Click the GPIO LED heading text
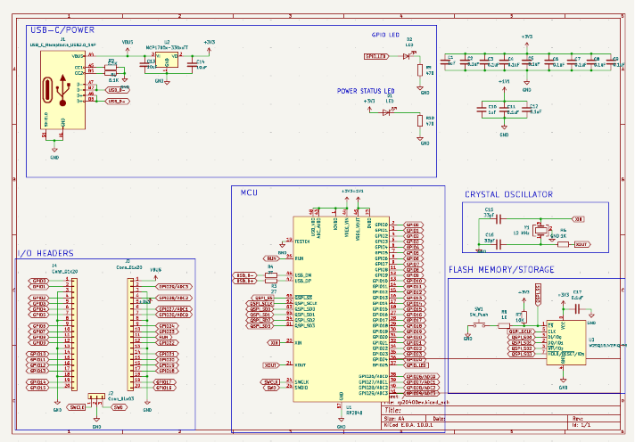Viewport: 635px width, 442px height. tap(385, 35)
